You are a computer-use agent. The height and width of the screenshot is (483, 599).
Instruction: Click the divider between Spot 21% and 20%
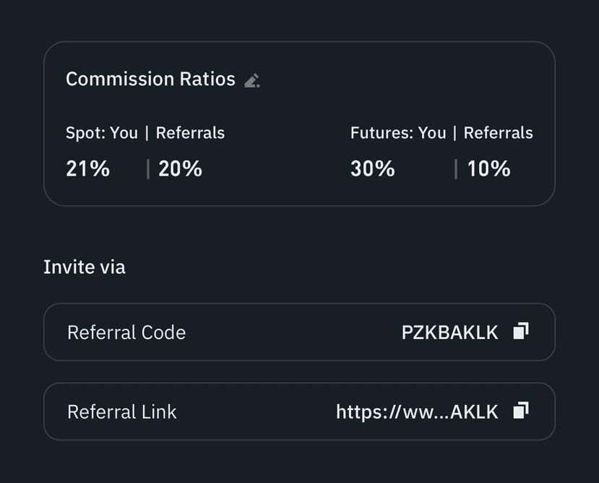coord(148,169)
